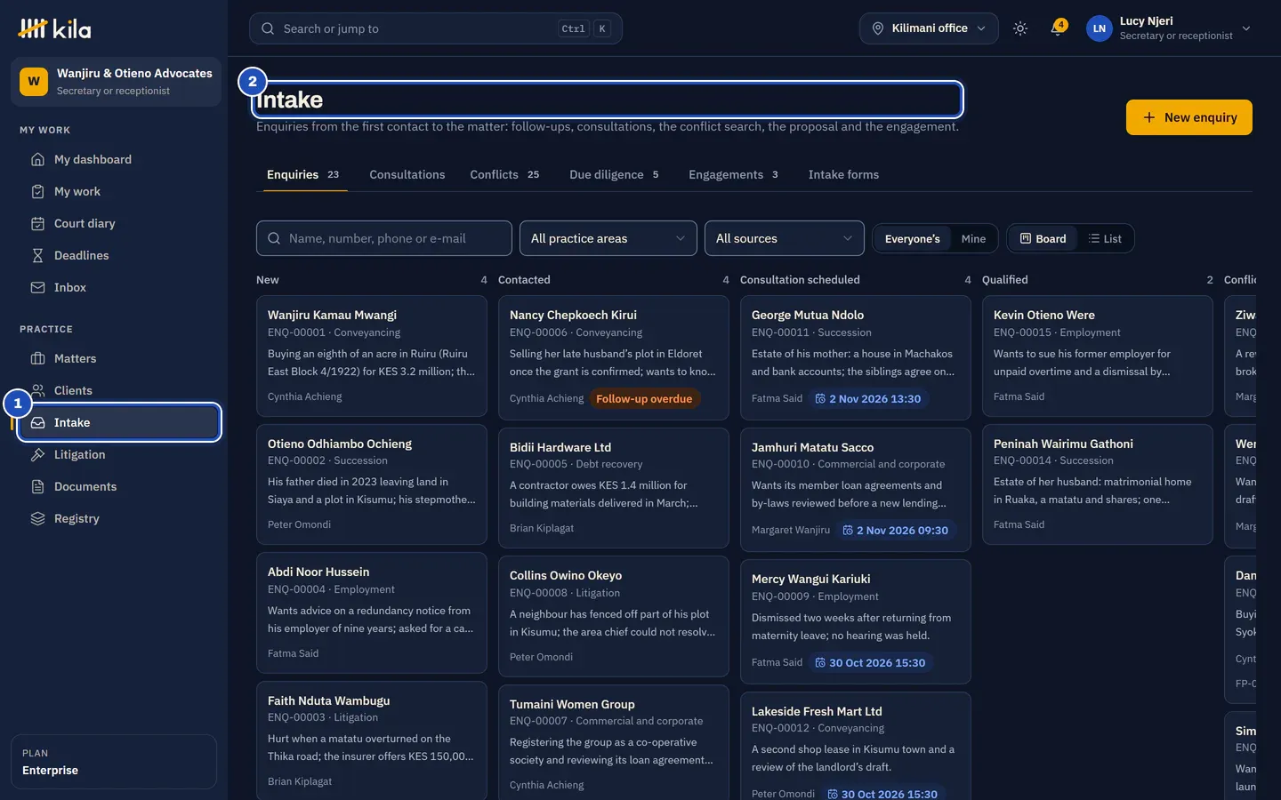This screenshot has width=1281, height=800.
Task: Click the search magnifier in the top bar
Action: click(x=268, y=28)
